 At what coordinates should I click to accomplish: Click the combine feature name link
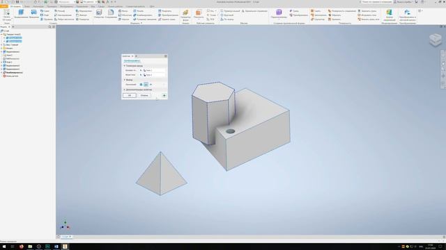click(x=132, y=61)
